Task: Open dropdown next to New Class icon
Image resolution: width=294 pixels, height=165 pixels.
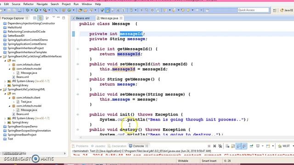Action: [x=73, y=10]
